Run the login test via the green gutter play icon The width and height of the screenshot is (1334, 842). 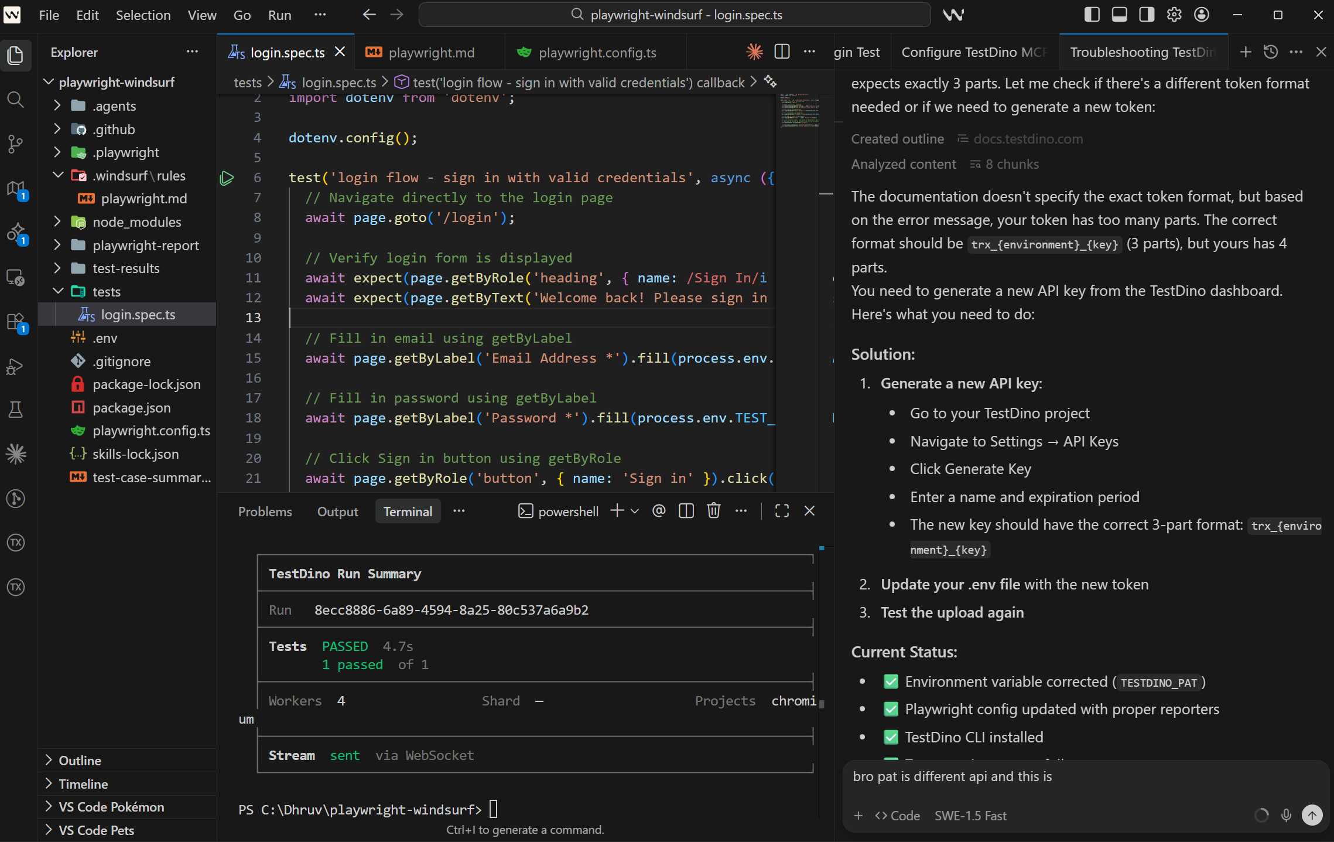click(x=227, y=178)
